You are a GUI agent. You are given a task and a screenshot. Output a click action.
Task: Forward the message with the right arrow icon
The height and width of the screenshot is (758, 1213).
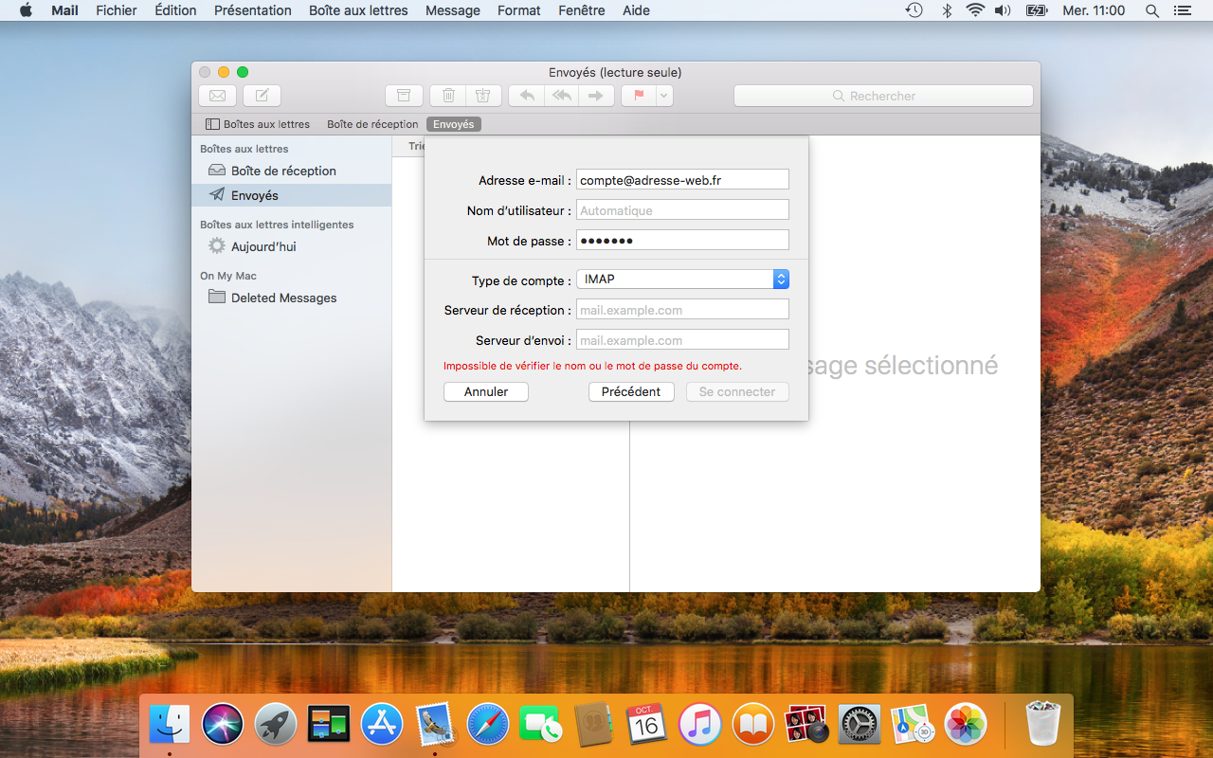596,96
